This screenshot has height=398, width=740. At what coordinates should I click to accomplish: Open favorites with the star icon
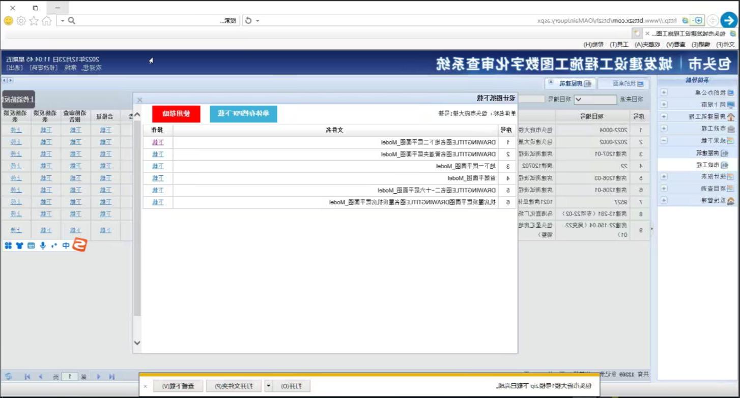coord(34,21)
